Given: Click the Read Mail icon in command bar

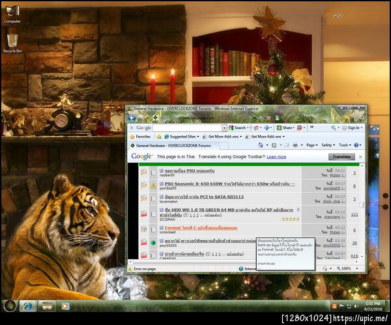Looking at the screenshot, I should click(x=287, y=145).
